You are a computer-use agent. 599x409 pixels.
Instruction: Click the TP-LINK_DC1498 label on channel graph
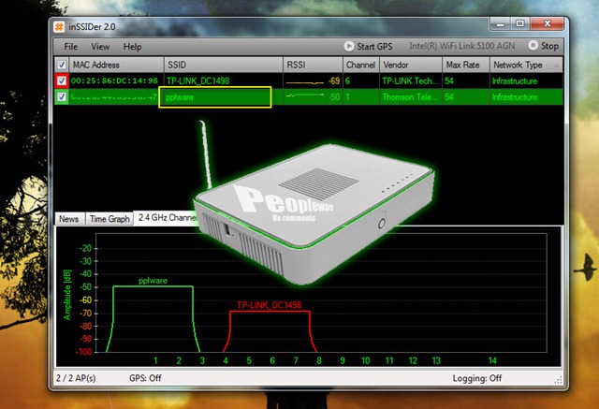pos(269,305)
